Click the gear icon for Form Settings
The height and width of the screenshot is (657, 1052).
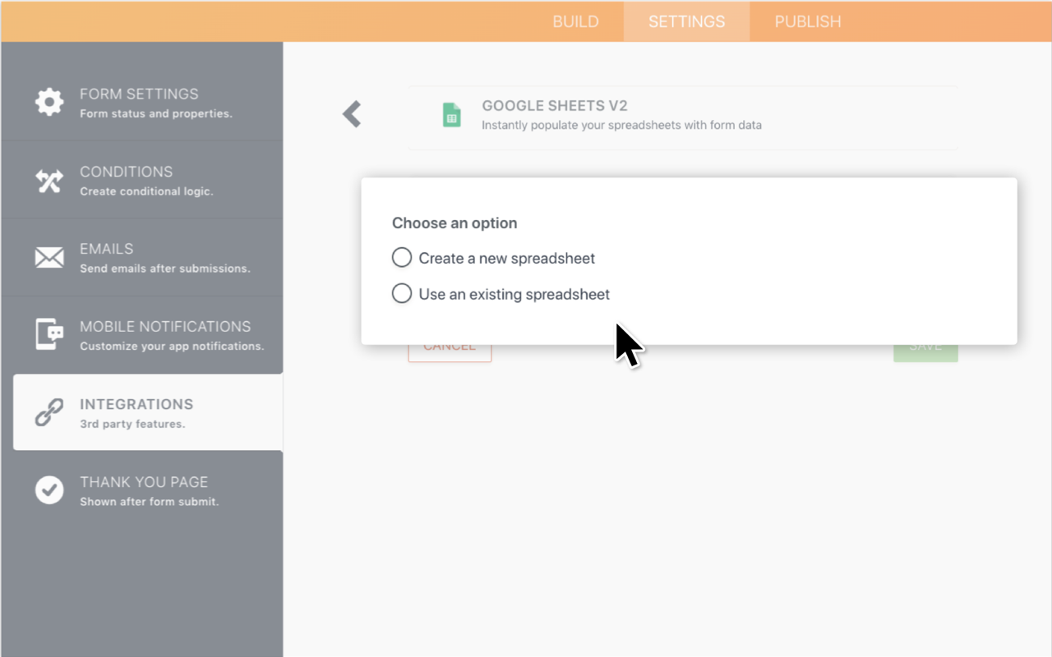pos(49,103)
